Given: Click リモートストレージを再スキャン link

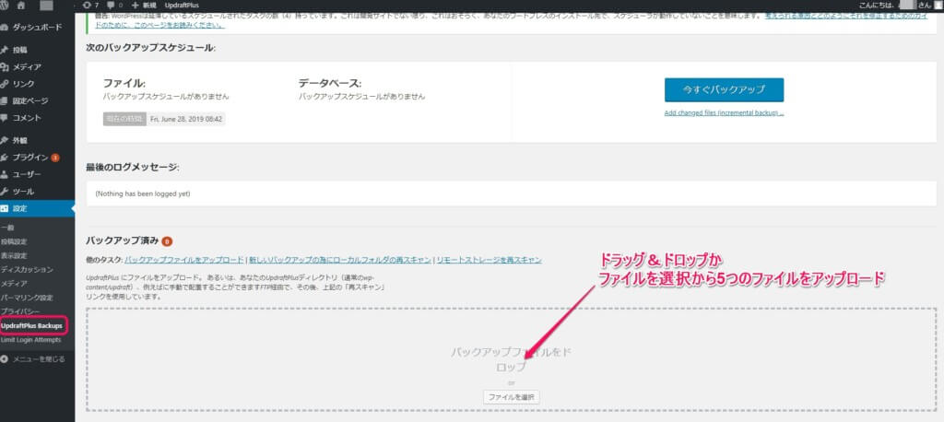Looking at the screenshot, I should tap(490, 261).
